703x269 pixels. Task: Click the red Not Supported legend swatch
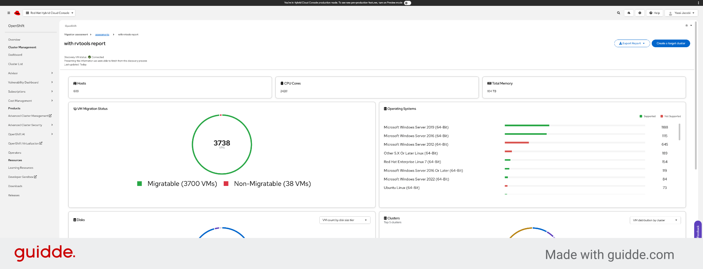coord(662,116)
